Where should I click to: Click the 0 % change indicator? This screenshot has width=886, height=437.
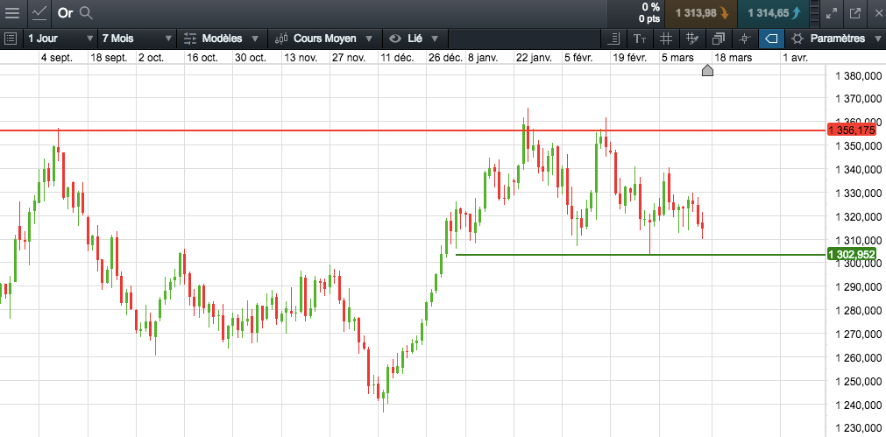650,7
